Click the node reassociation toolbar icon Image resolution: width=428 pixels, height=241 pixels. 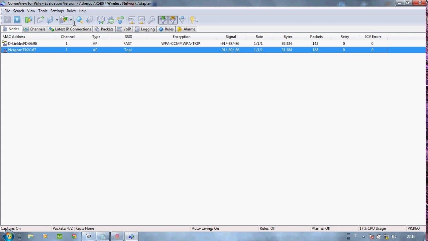coord(120,20)
